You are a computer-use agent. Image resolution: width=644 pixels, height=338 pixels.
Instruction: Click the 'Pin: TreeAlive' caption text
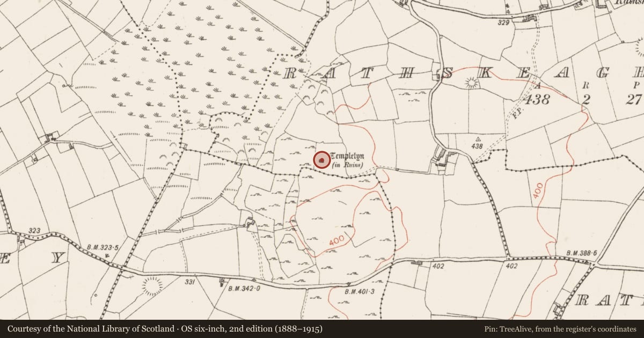560,328
